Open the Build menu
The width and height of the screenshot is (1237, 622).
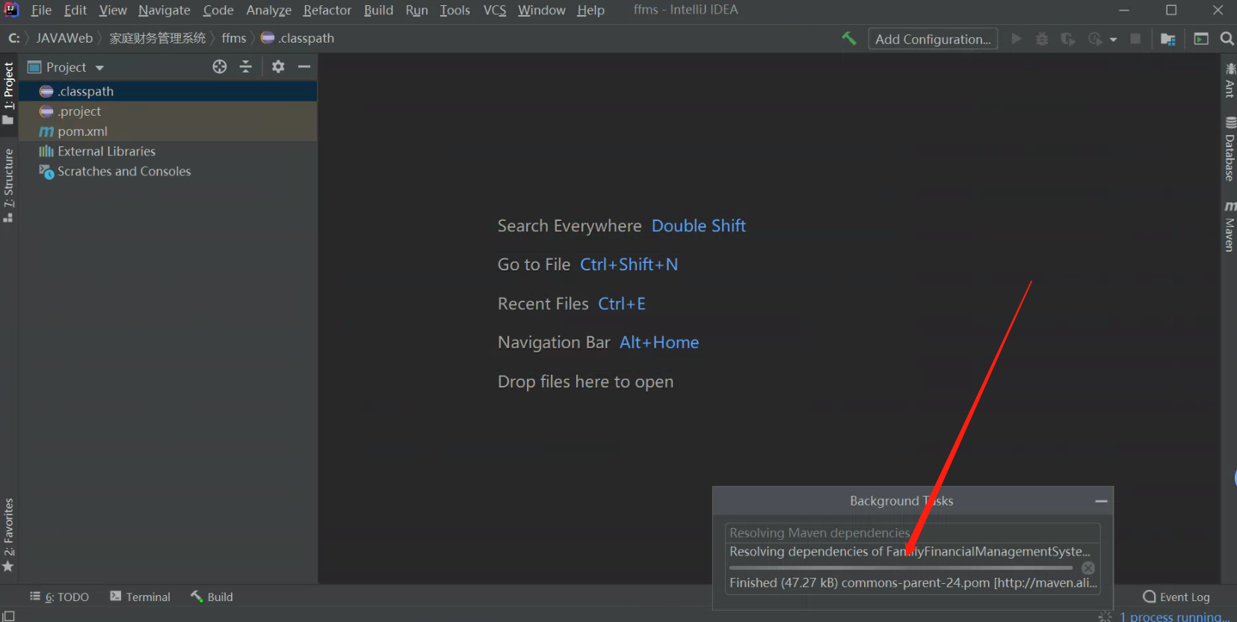pyautogui.click(x=378, y=10)
